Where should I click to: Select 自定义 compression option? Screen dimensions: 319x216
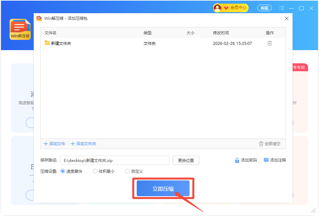click(127, 171)
